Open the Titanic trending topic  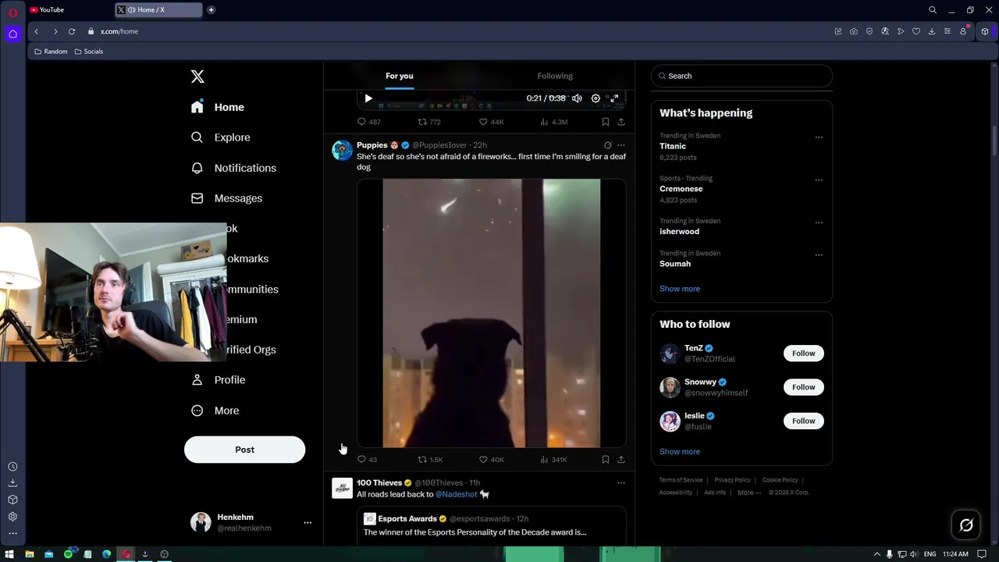coord(673,146)
